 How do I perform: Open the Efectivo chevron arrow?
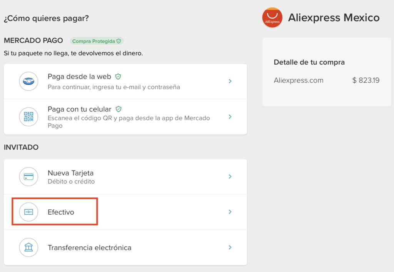(230, 212)
